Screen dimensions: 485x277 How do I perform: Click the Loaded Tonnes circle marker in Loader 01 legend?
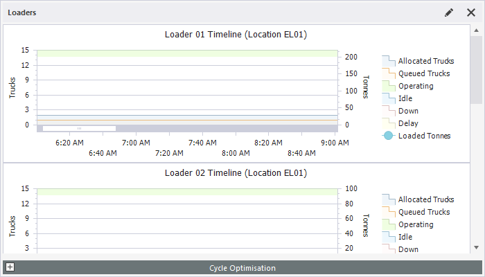389,136
